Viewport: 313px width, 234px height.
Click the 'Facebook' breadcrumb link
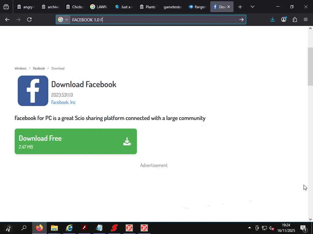click(39, 68)
